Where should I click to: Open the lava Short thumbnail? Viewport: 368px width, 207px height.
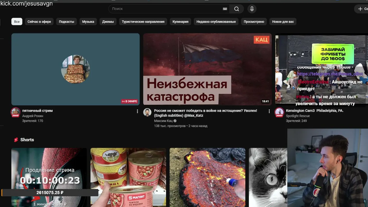click(x=207, y=177)
